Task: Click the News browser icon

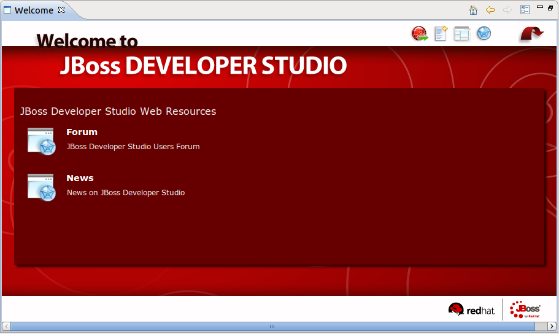Action: (41, 187)
